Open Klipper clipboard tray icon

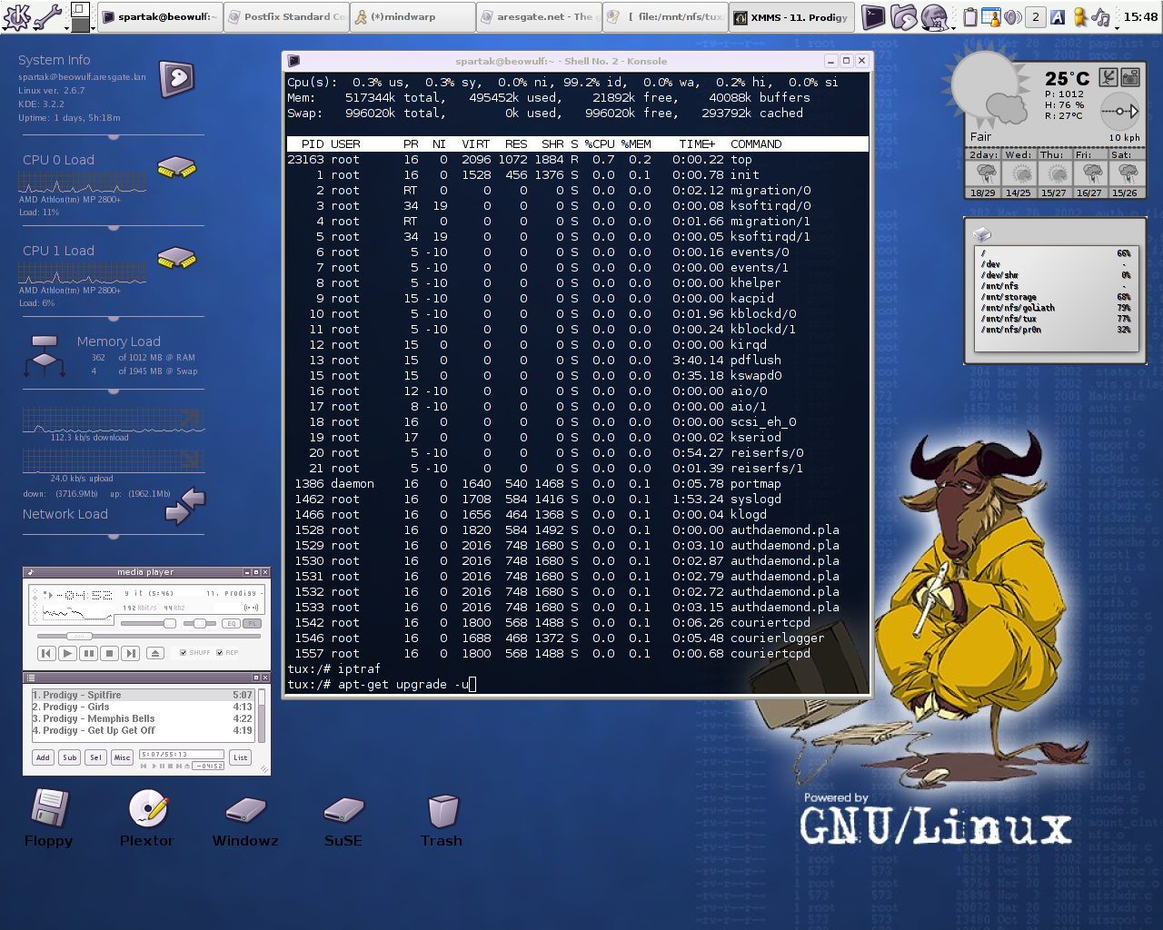tap(970, 16)
